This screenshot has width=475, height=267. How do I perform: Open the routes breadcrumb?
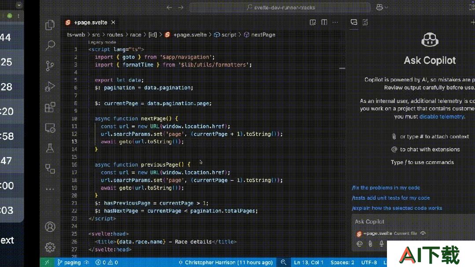[115, 35]
